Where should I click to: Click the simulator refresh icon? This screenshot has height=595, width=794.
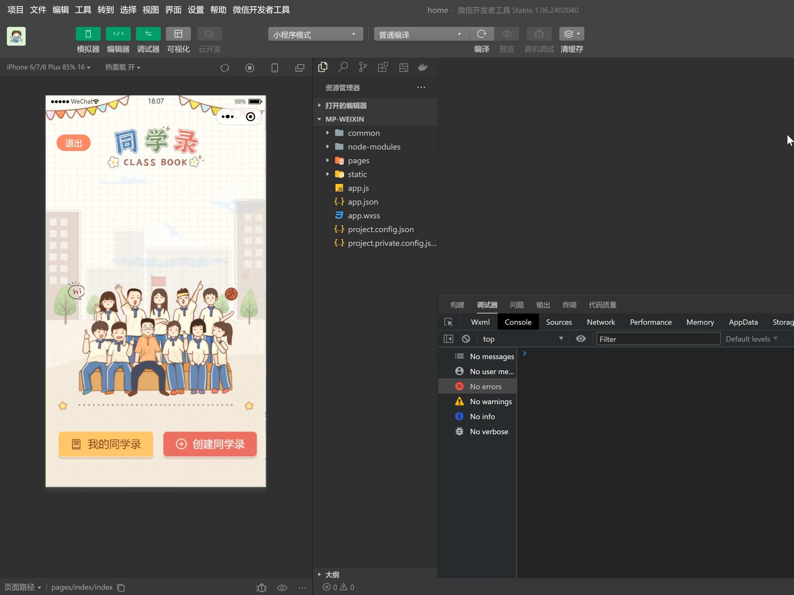tap(225, 68)
